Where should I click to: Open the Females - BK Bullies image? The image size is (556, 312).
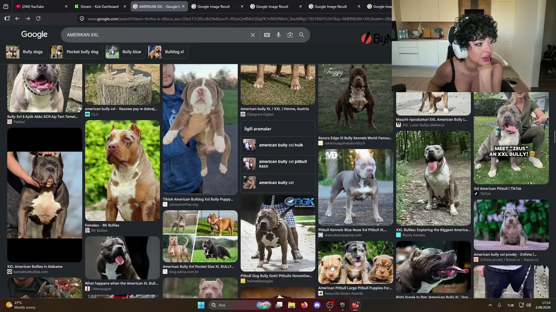tap(122, 171)
